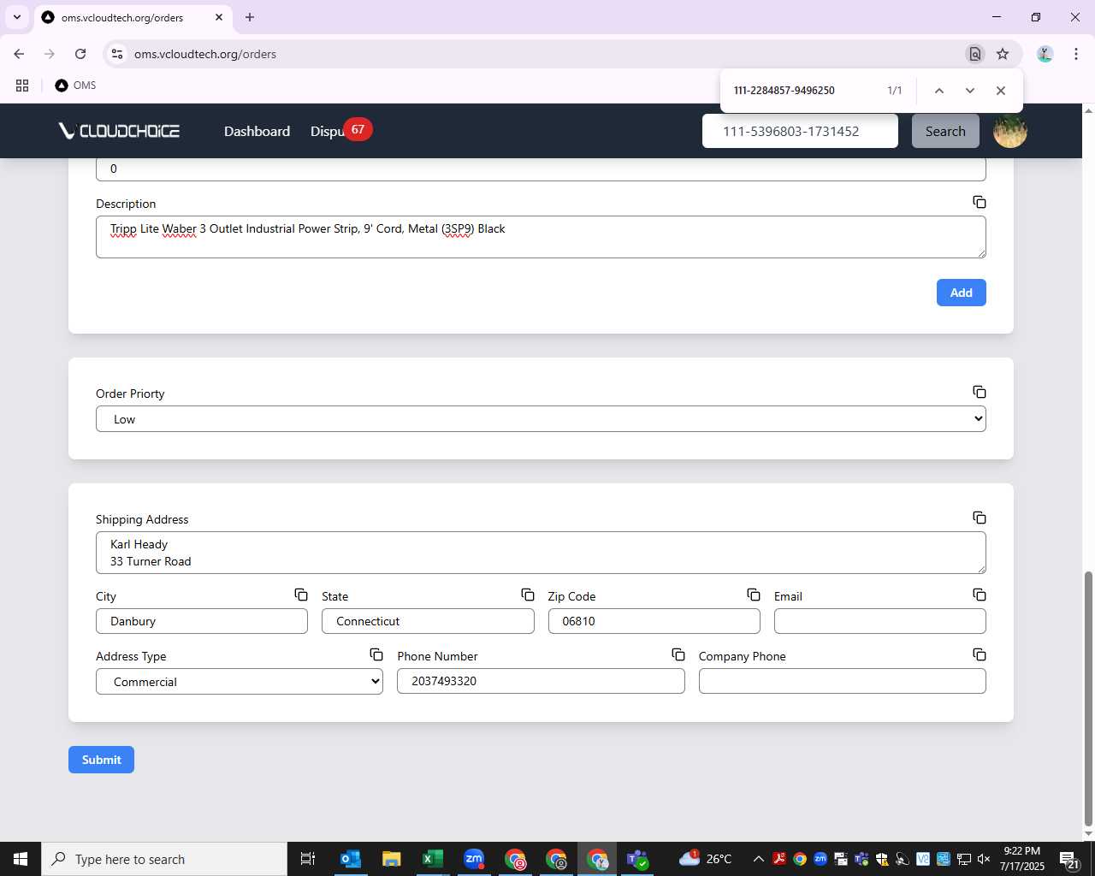Image resolution: width=1095 pixels, height=876 pixels.
Task: Open Excel from the taskbar
Action: pos(432,859)
